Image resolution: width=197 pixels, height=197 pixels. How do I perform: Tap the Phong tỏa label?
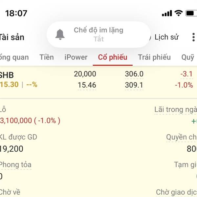16,164
